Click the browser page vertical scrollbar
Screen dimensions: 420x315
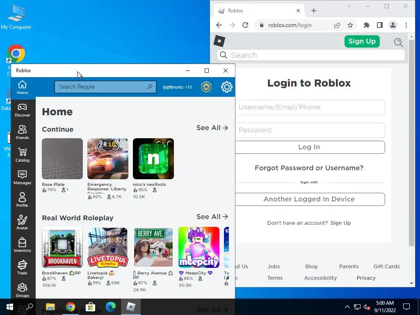[411, 143]
